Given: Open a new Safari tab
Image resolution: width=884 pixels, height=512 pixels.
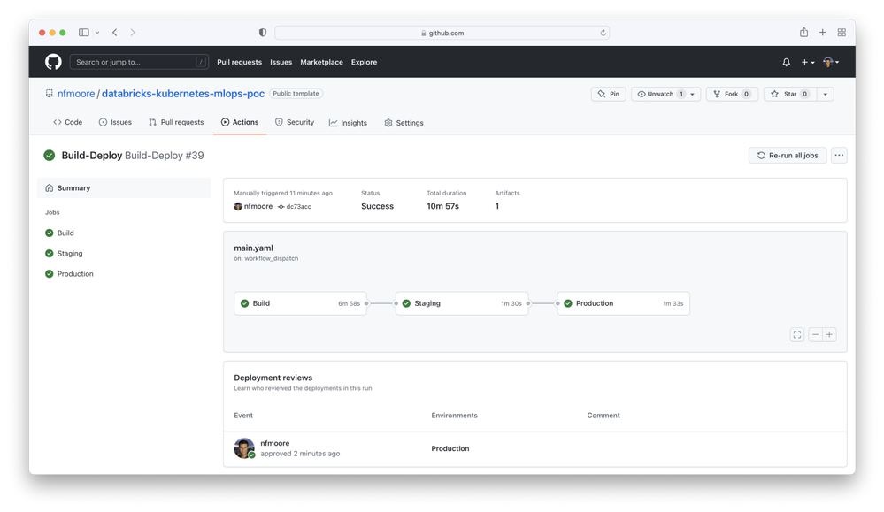Looking at the screenshot, I should (823, 33).
